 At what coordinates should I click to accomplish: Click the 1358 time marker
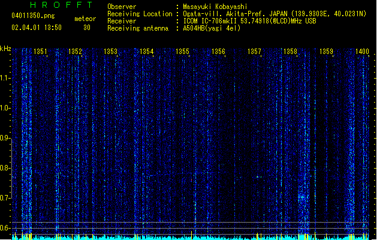[290, 52]
